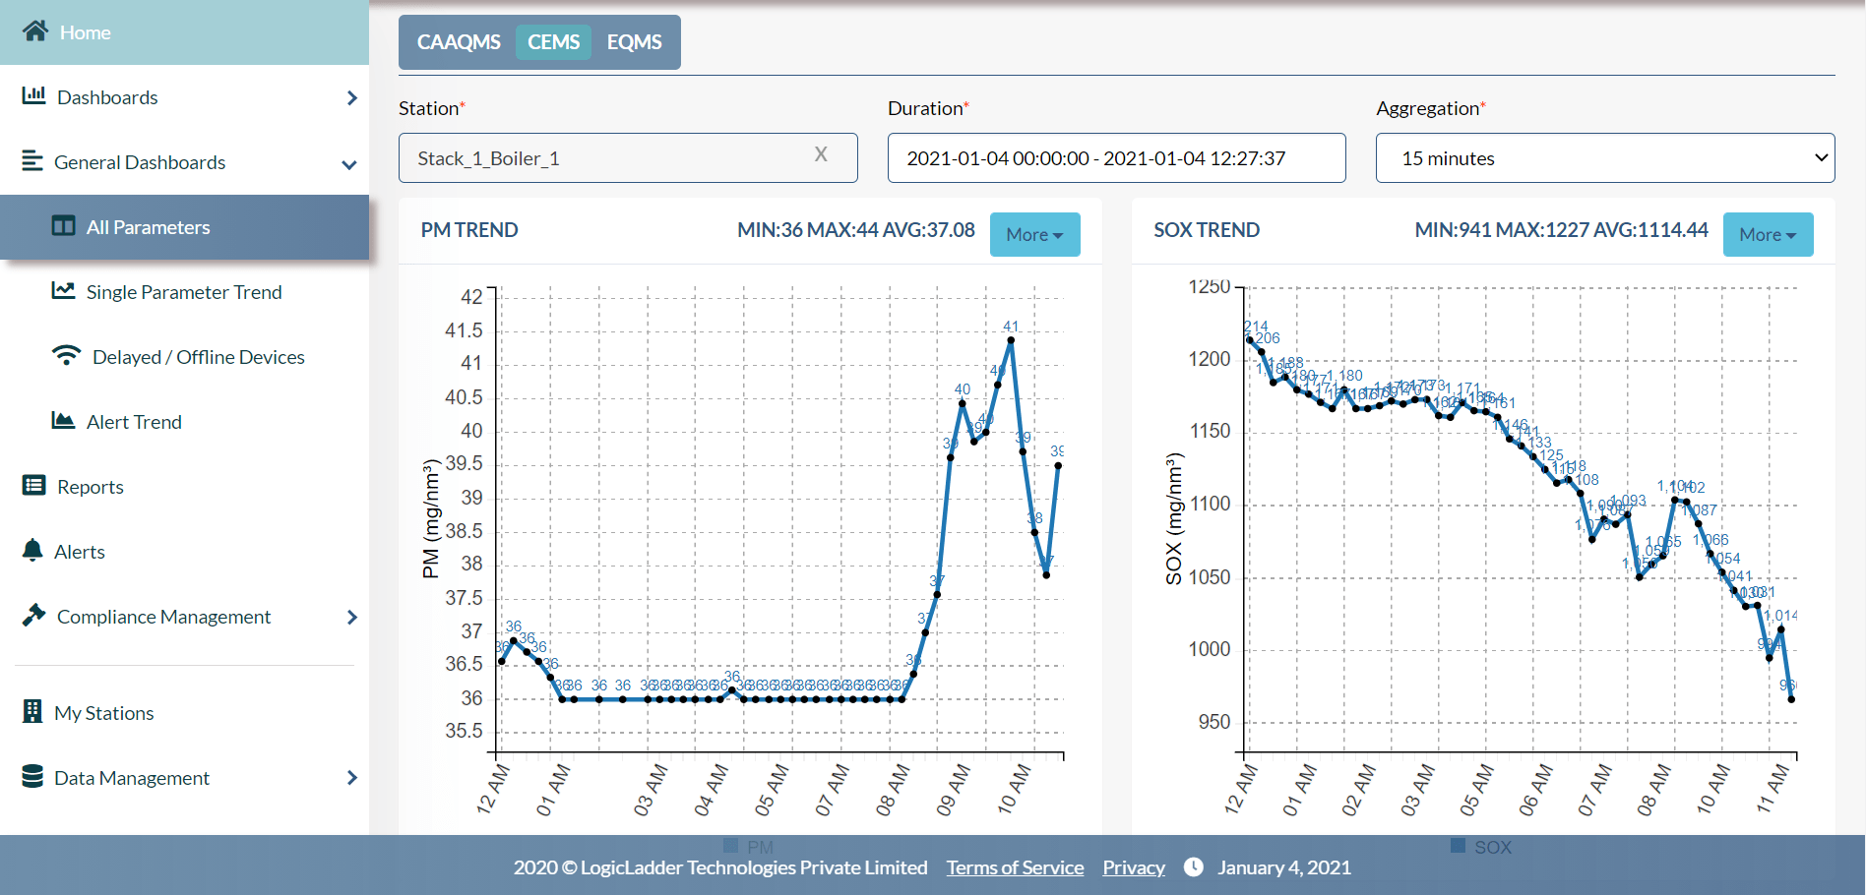Image resolution: width=1866 pixels, height=895 pixels.
Task: Click the Single Parameter Trend chart icon
Action: pyautogui.click(x=63, y=291)
